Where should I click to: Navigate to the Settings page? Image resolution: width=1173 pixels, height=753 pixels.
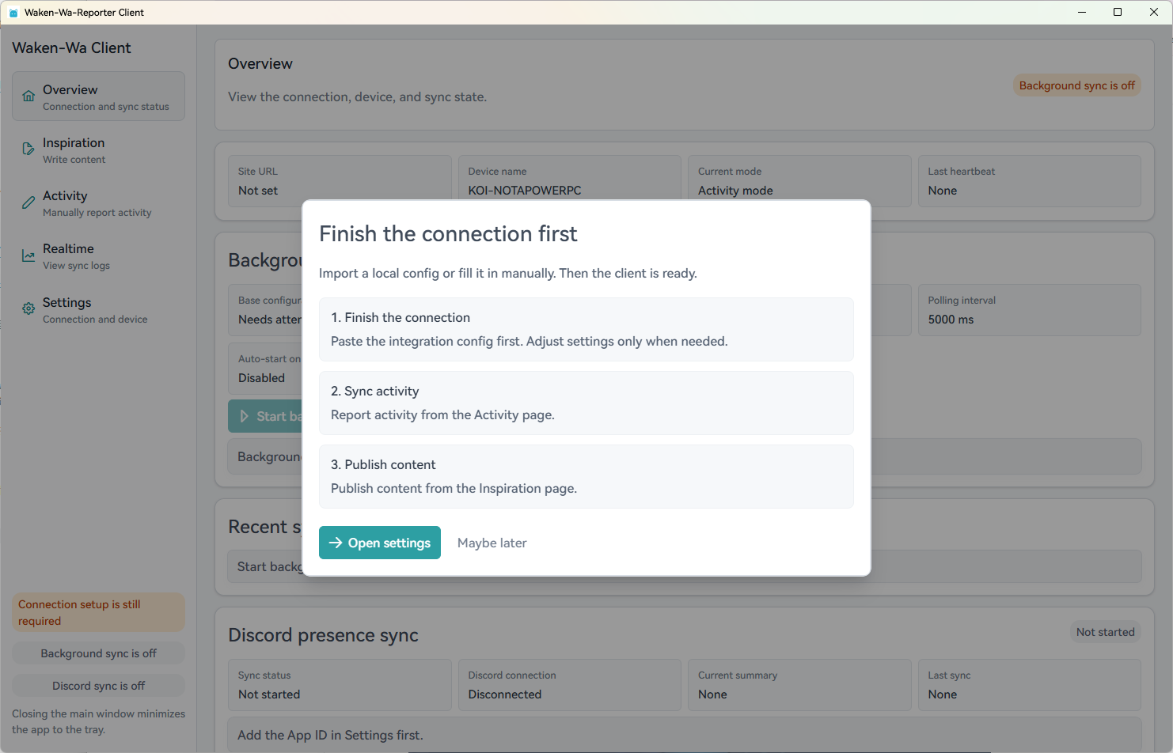98,309
